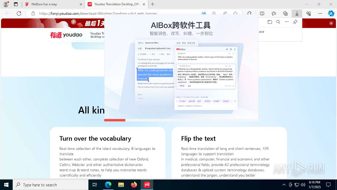Pin the downloads panel
Viewport: 337px width, 190px height.
[295, 22]
